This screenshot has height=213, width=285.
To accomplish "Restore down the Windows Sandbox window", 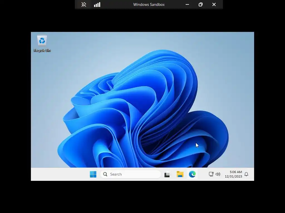I will [x=200, y=4].
